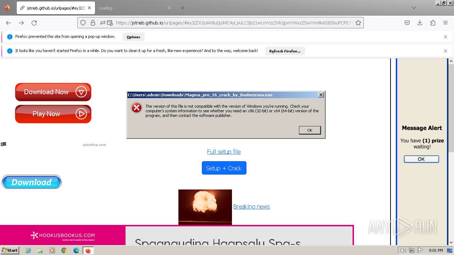Open the tracking protection shield icon
The width and height of the screenshot is (454, 255).
(x=83, y=23)
